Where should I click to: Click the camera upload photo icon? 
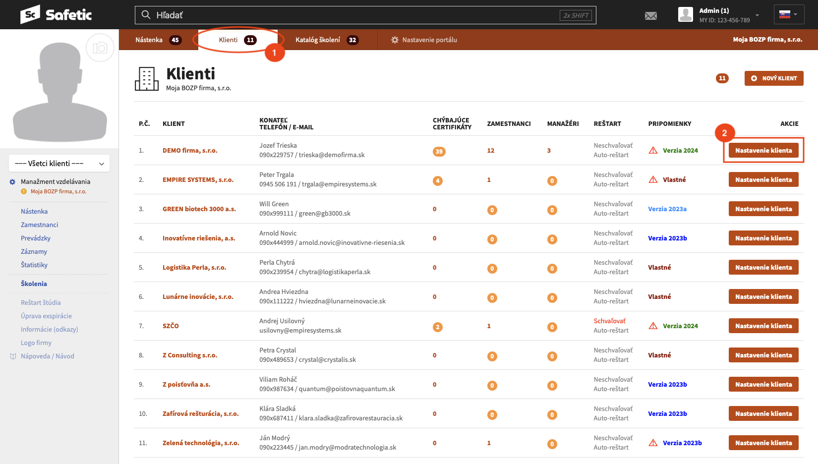coord(100,48)
